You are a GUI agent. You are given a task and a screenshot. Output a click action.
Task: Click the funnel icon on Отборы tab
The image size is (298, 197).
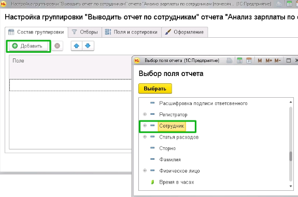coord(74,32)
